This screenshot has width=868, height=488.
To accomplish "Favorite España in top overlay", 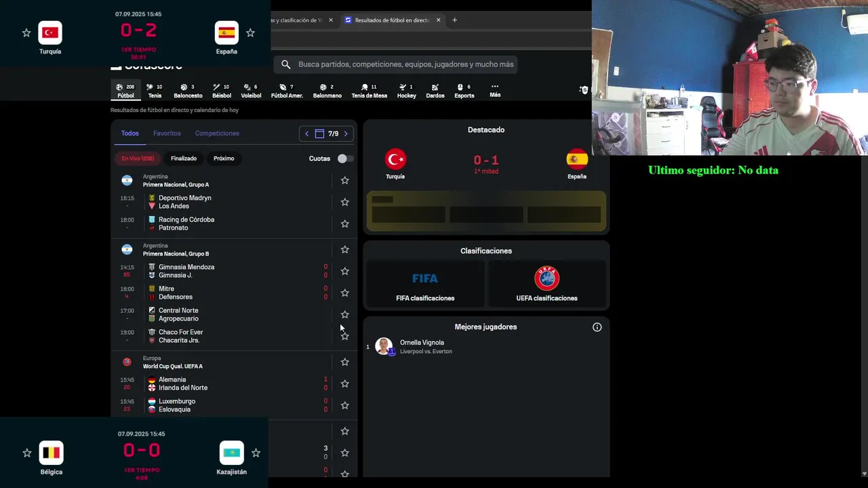I will point(250,33).
